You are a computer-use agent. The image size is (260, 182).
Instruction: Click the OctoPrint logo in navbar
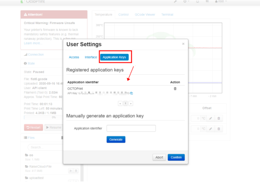(x=32, y=2)
